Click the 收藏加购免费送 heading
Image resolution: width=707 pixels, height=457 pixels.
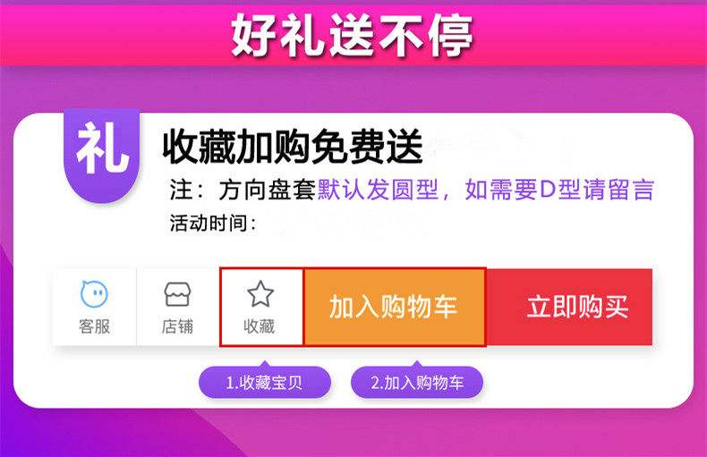tap(293, 147)
